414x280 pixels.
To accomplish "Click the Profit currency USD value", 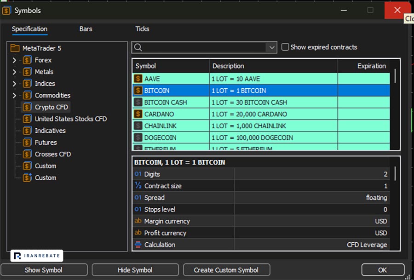I will pos(381,233).
